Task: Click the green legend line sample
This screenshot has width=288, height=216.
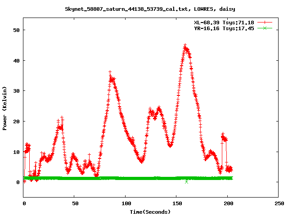Action: tap(265, 28)
